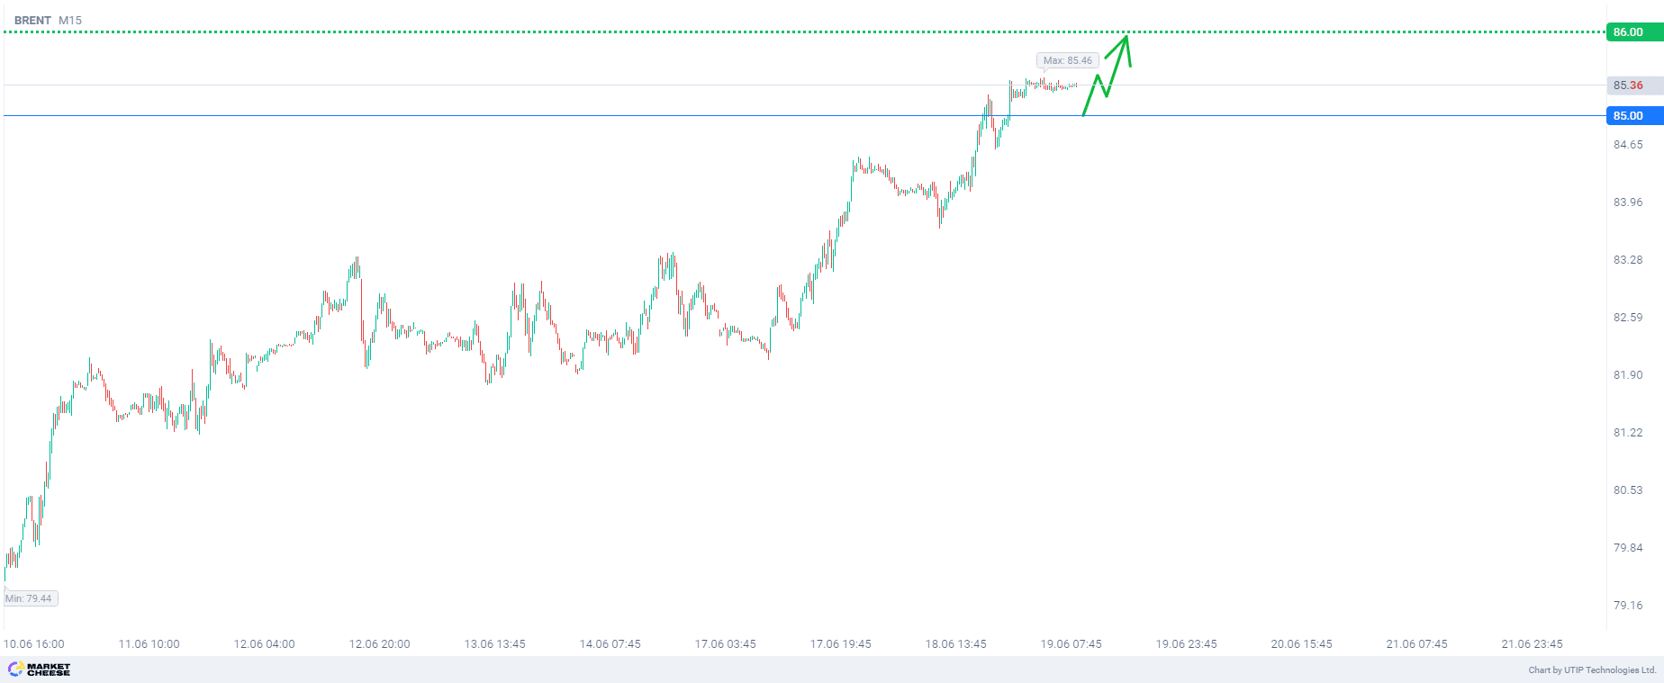Screen dimensions: 1664x683
Task: Click price axis value 83.28
Action: [x=1628, y=260]
